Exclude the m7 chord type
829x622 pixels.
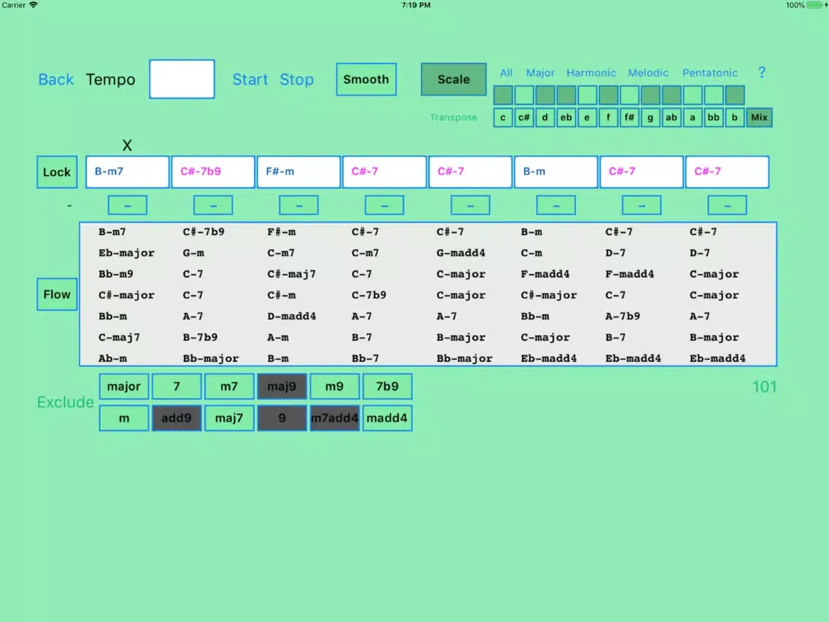229,387
